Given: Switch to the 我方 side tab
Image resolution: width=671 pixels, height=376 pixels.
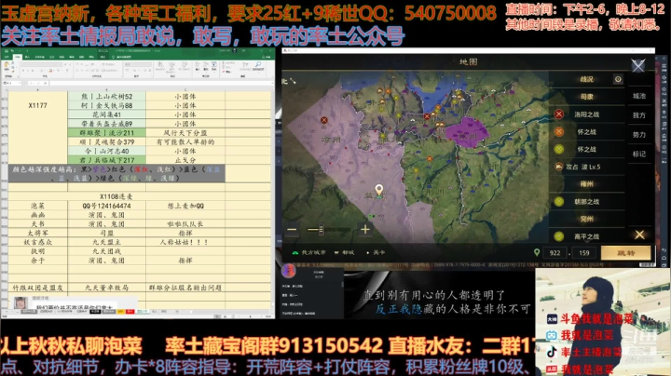Looking at the screenshot, I should 639,114.
